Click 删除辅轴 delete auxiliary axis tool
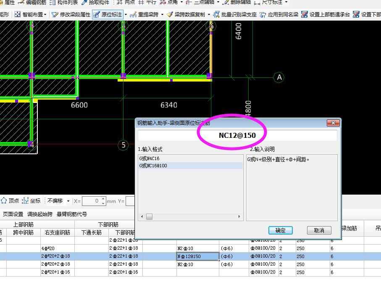Viewport: 381px width, 290px height. [x=237, y=2]
